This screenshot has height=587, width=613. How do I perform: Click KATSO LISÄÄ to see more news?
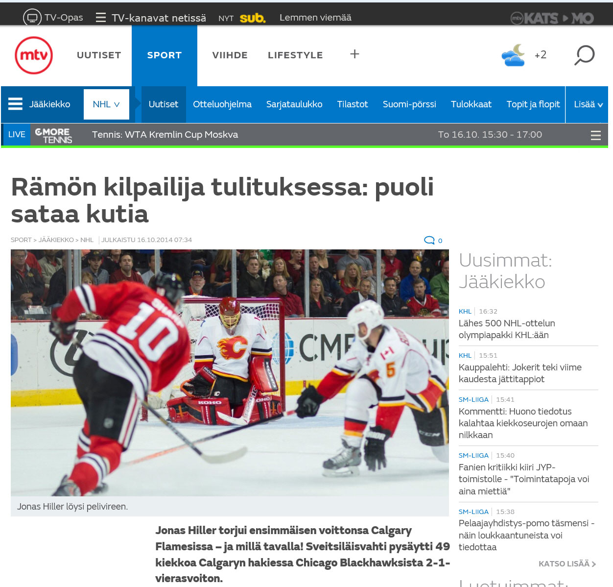pos(567,564)
